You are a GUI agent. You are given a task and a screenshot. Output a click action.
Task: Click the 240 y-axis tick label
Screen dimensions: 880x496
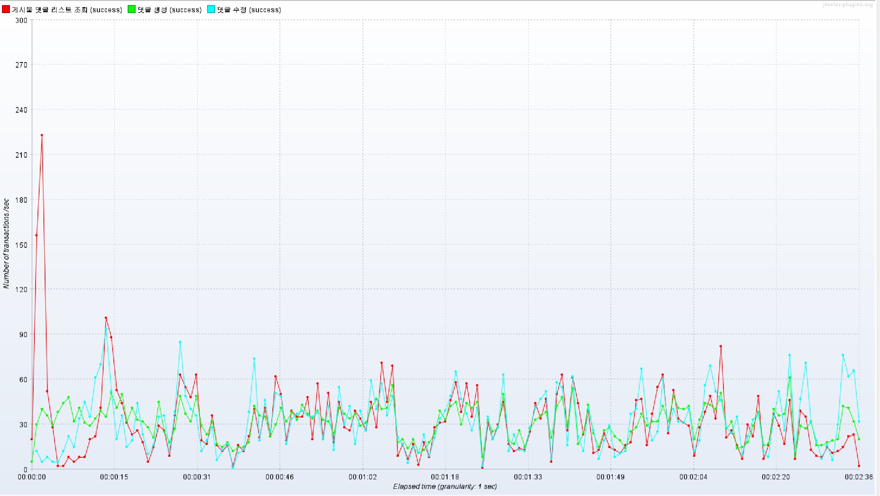tap(21, 110)
